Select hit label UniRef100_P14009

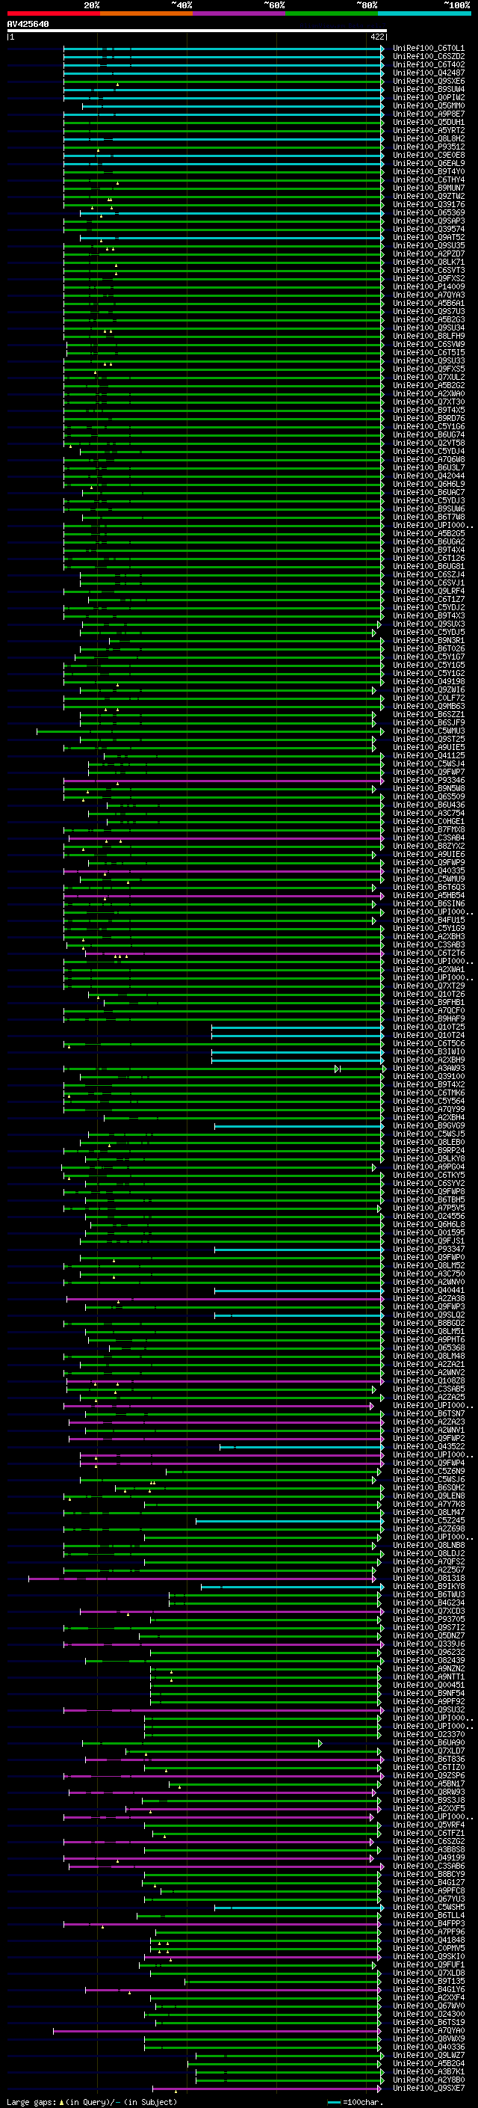(428, 286)
